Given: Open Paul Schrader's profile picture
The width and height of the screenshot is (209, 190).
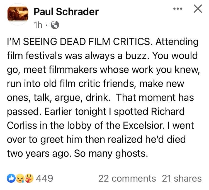Looking at the screenshot, I should [x=18, y=14].
